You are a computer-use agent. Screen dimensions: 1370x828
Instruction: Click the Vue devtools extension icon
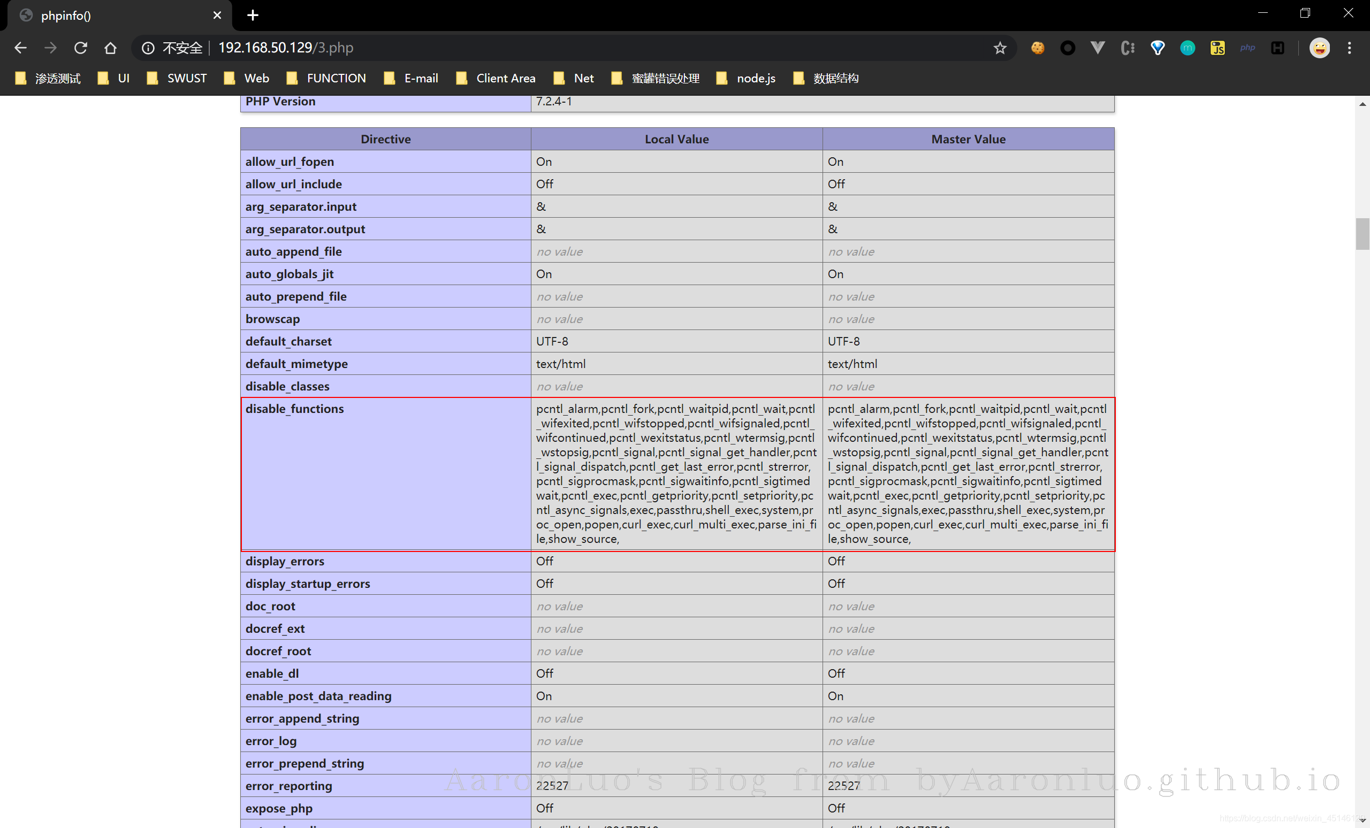[1098, 48]
